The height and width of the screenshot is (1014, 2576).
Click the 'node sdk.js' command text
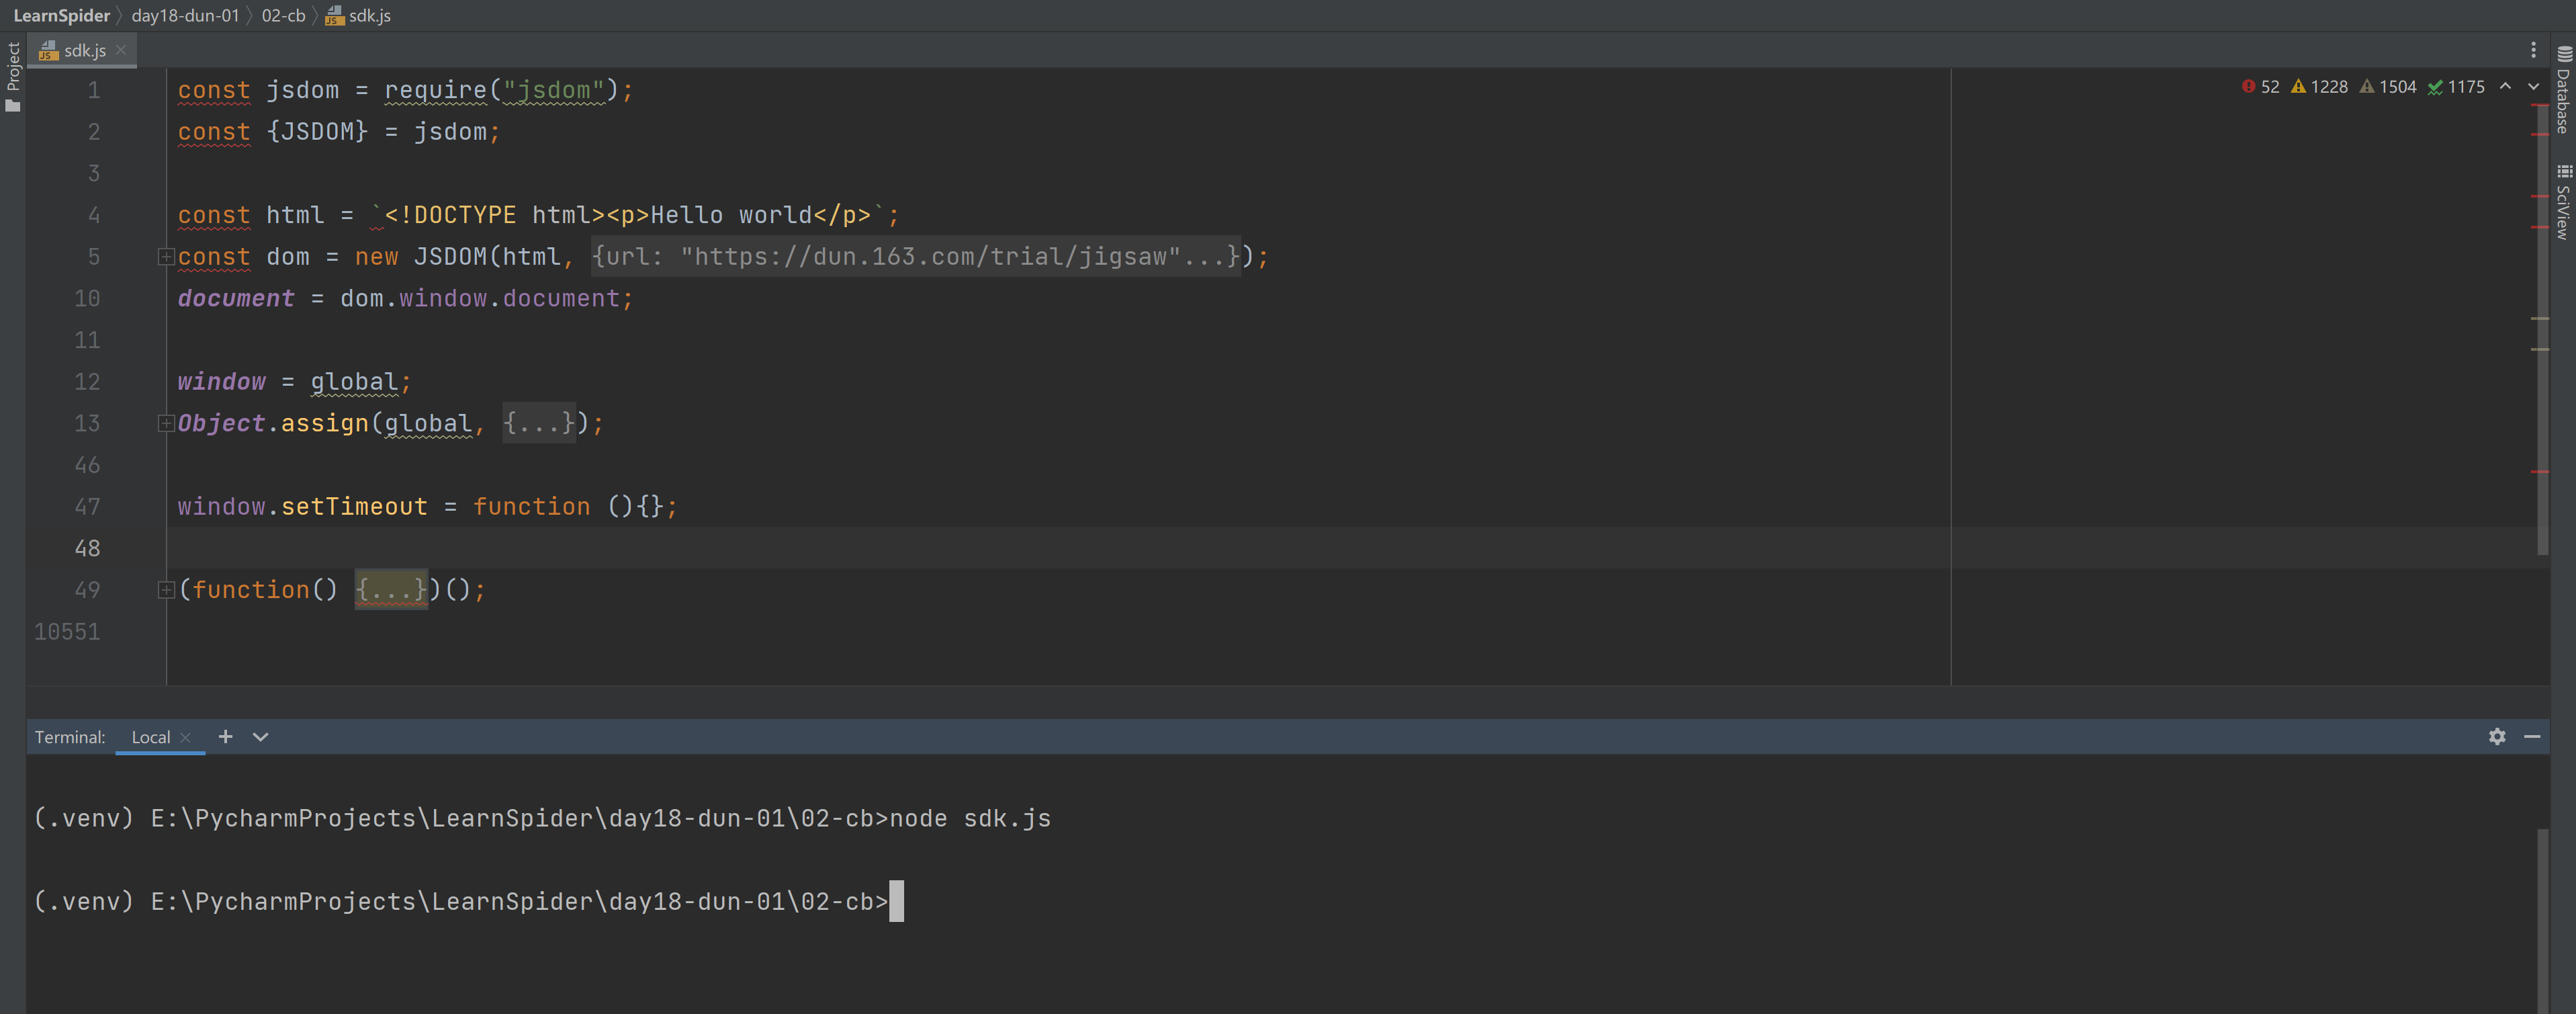tap(970, 818)
